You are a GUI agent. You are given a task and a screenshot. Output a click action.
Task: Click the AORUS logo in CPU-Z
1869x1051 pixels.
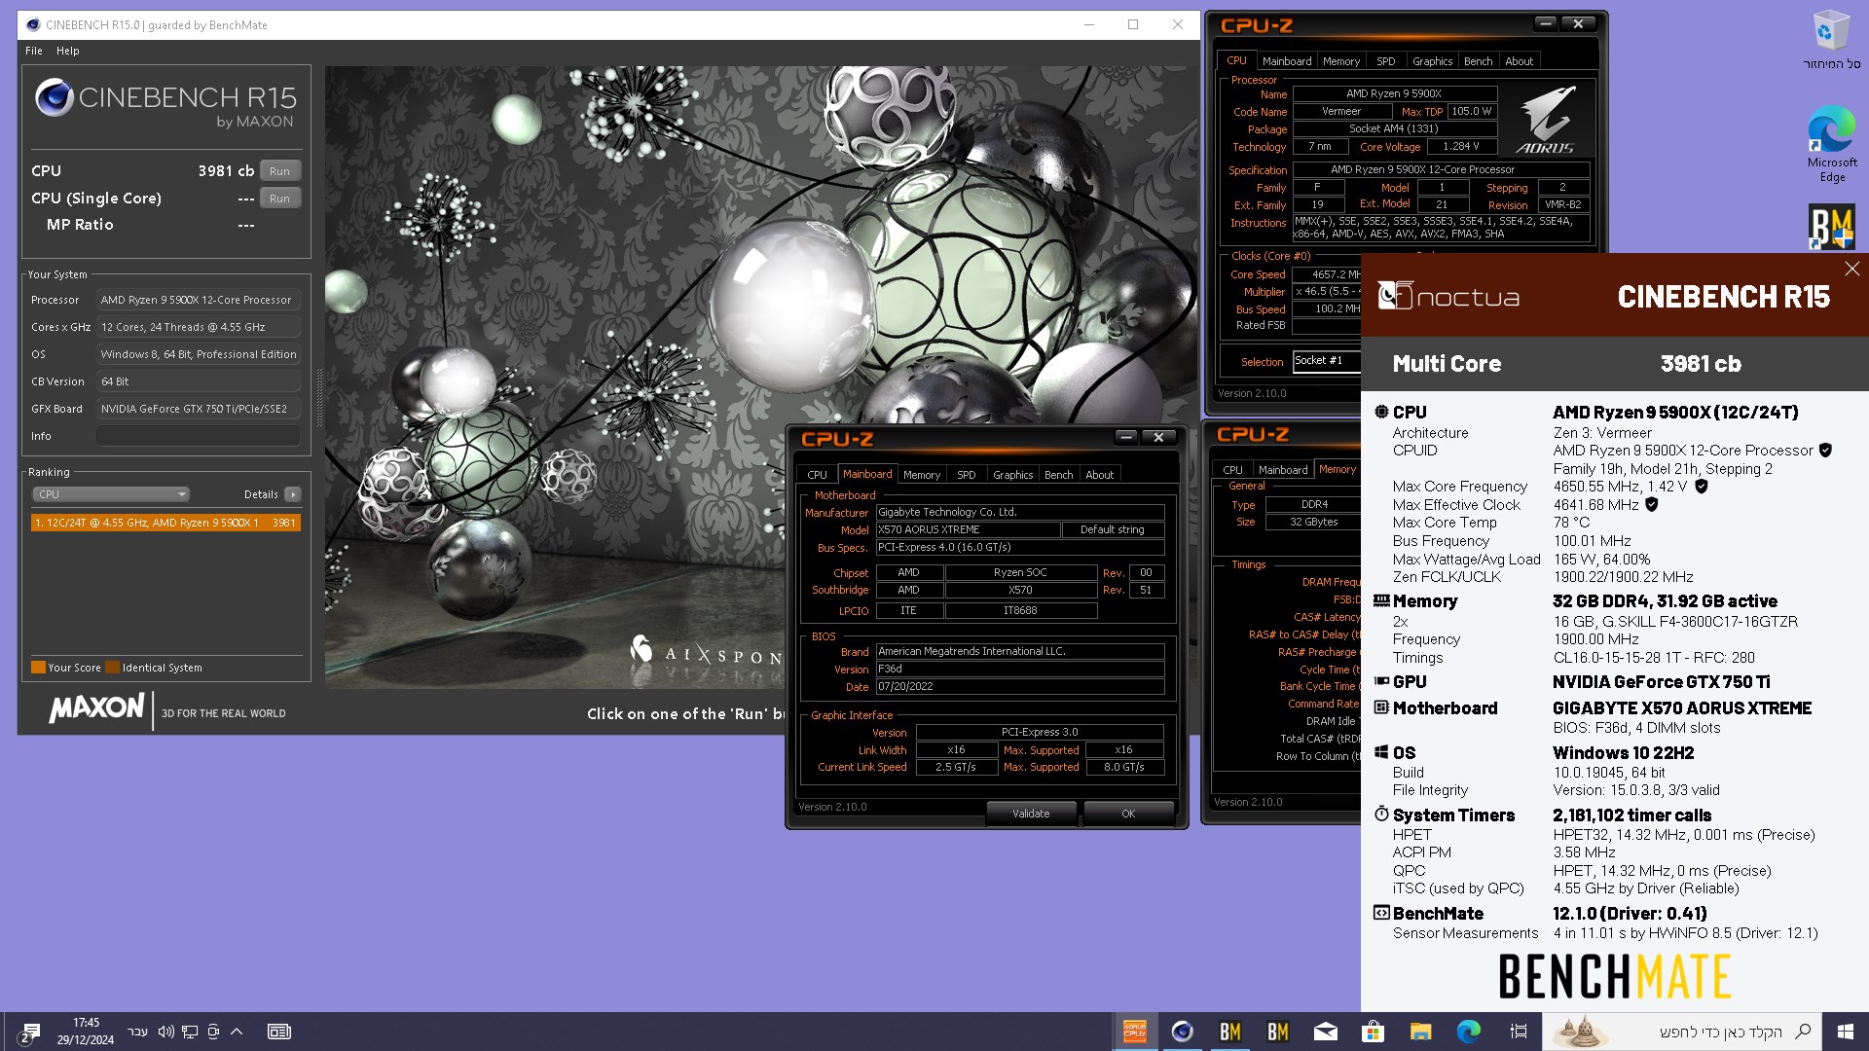click(1545, 120)
